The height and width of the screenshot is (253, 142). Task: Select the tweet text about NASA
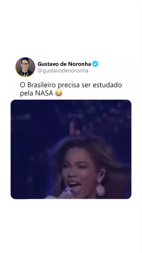pos(71,89)
